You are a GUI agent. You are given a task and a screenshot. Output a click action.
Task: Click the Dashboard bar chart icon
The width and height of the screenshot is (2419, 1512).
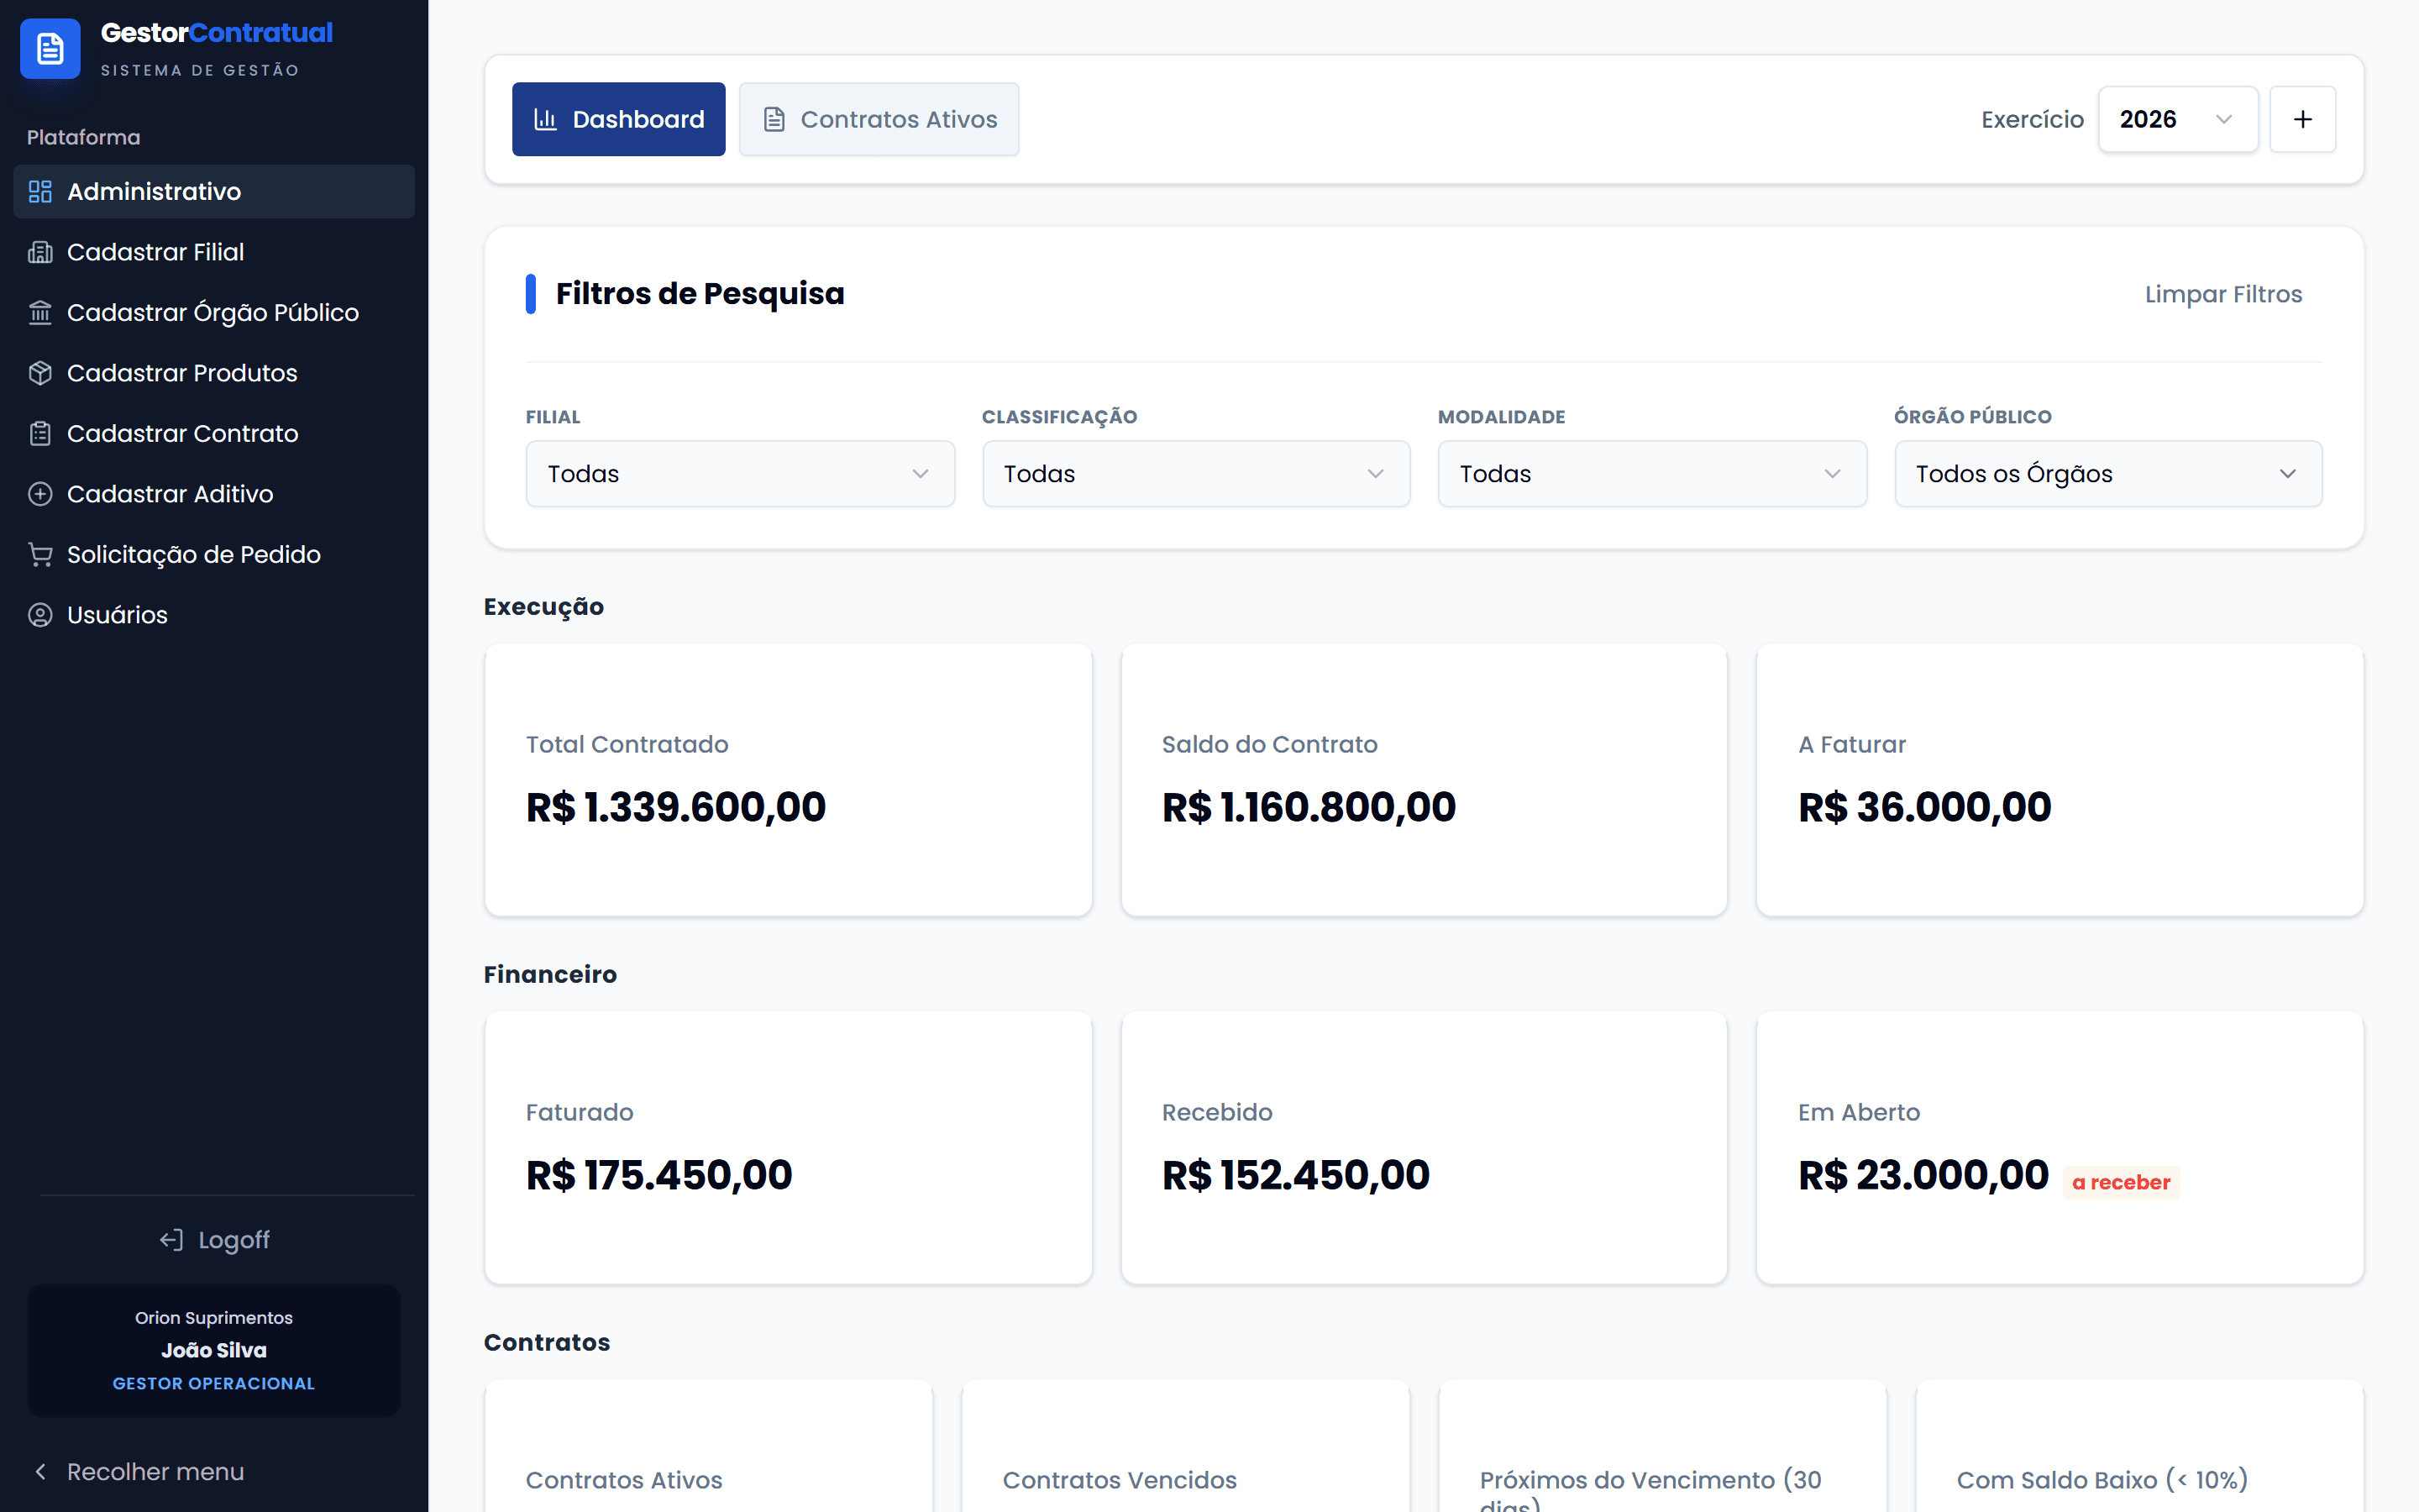click(x=545, y=119)
